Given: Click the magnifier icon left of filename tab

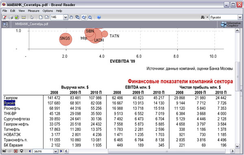Looking at the screenshot, I should (5, 24).
